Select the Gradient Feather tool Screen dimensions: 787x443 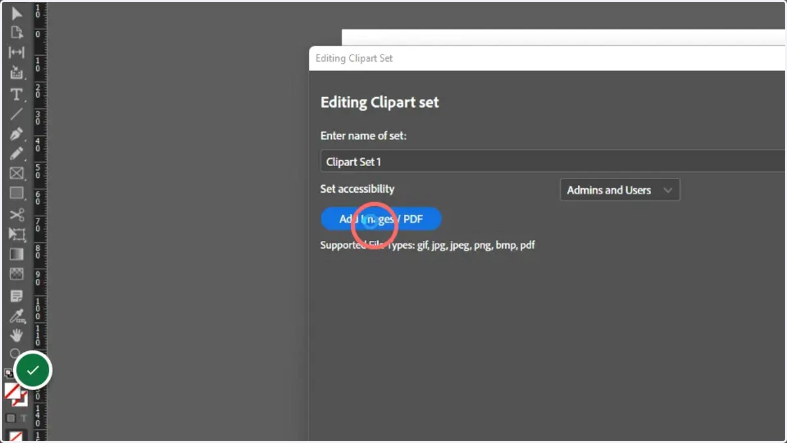[x=16, y=274]
